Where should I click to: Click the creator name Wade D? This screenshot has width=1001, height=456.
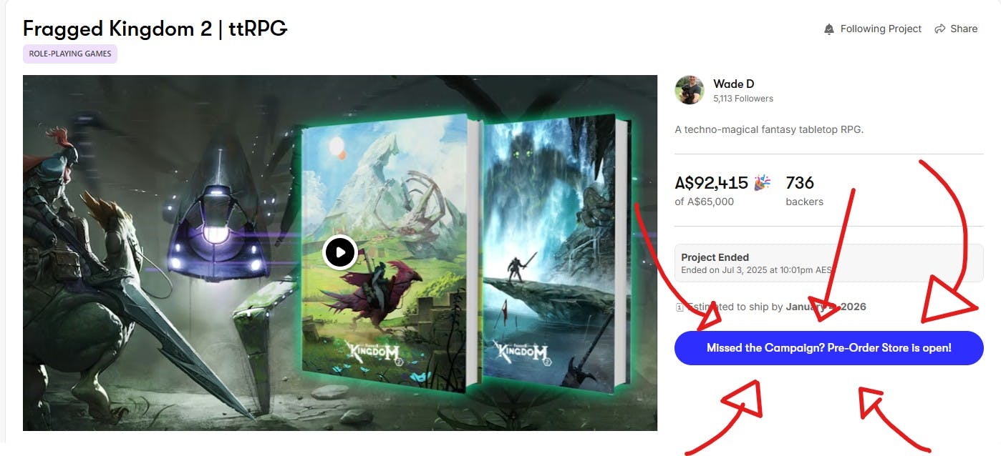[x=734, y=84]
